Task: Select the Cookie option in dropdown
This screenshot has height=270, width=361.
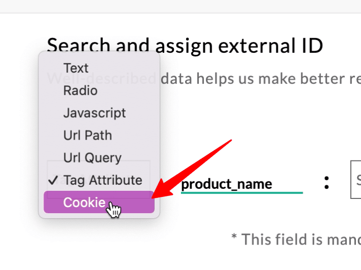Action: coord(99,202)
